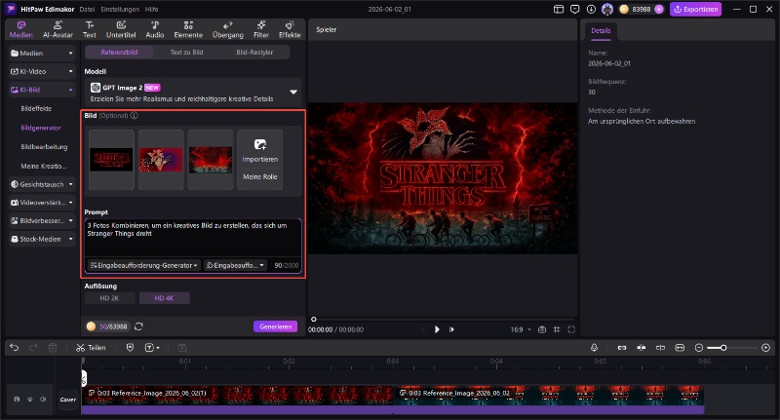Screen dimensions: 780x420
Task: Click the Teilen scissors split tool
Action: click(91, 348)
